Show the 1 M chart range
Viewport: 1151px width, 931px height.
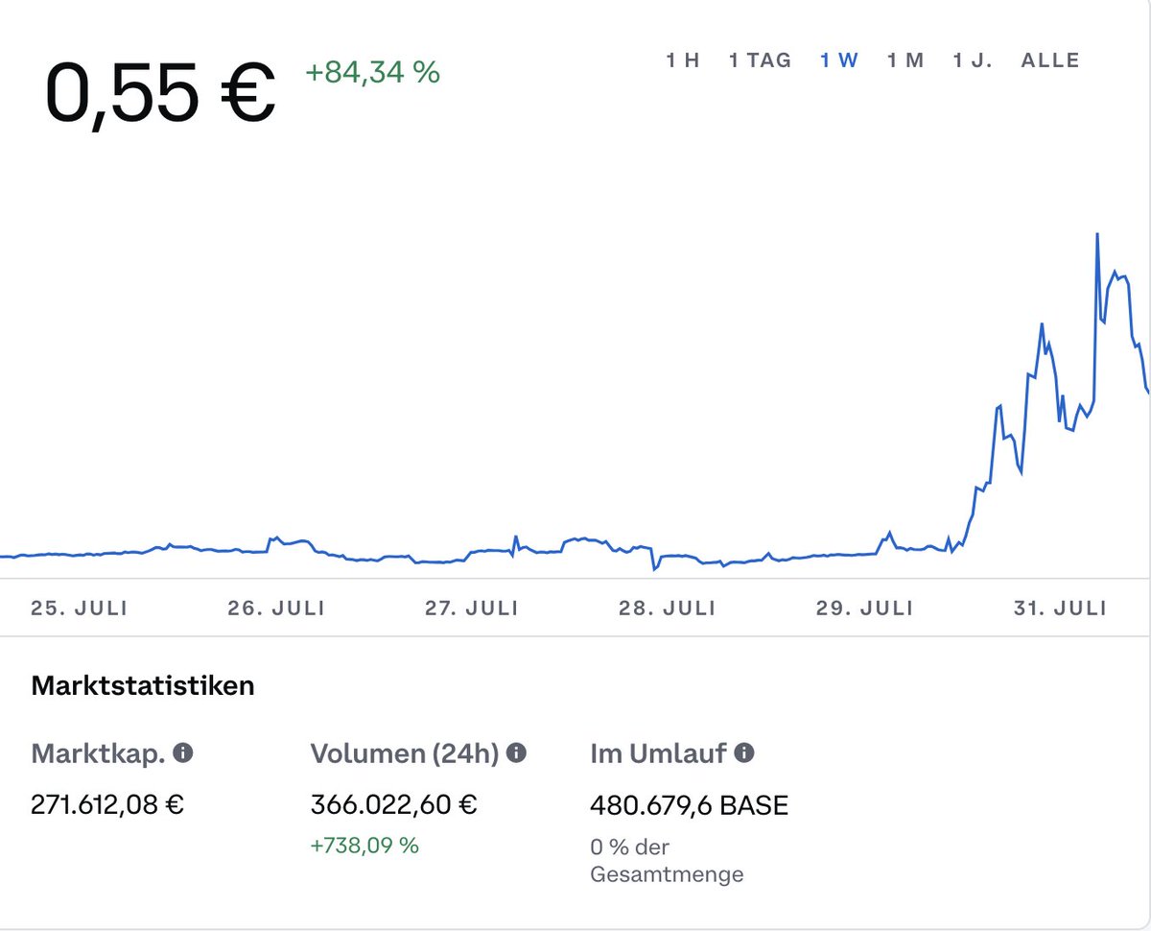905,60
